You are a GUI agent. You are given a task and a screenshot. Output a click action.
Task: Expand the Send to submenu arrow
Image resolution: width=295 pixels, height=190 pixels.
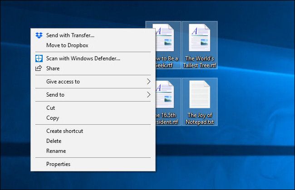148,95
